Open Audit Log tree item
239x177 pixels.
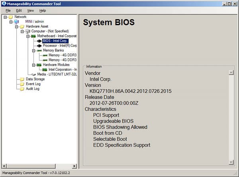33,89
